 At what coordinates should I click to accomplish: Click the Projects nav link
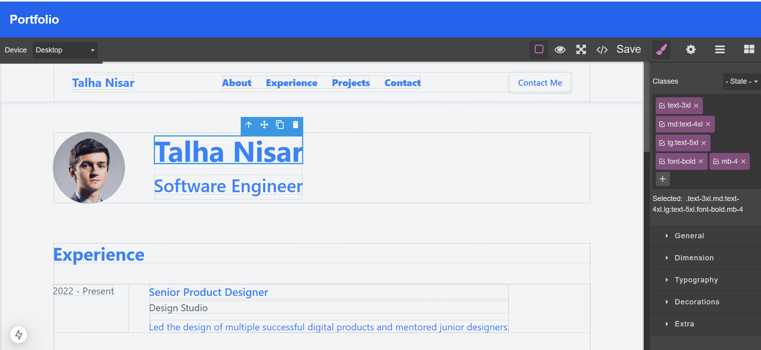[351, 83]
